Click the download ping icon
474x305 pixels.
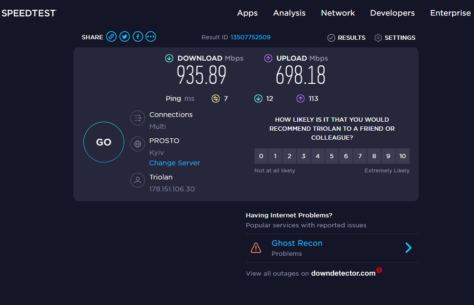258,99
